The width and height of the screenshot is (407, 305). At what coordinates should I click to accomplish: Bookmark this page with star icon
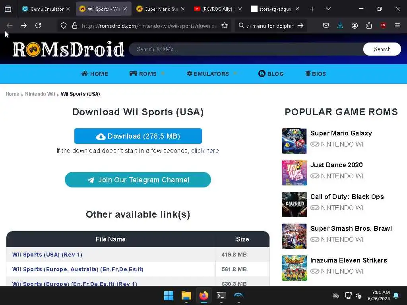tap(225, 26)
